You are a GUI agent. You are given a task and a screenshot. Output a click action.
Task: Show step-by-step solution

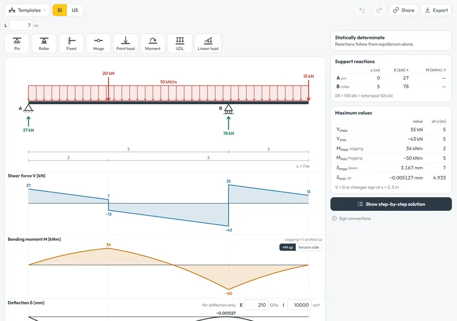click(391, 204)
